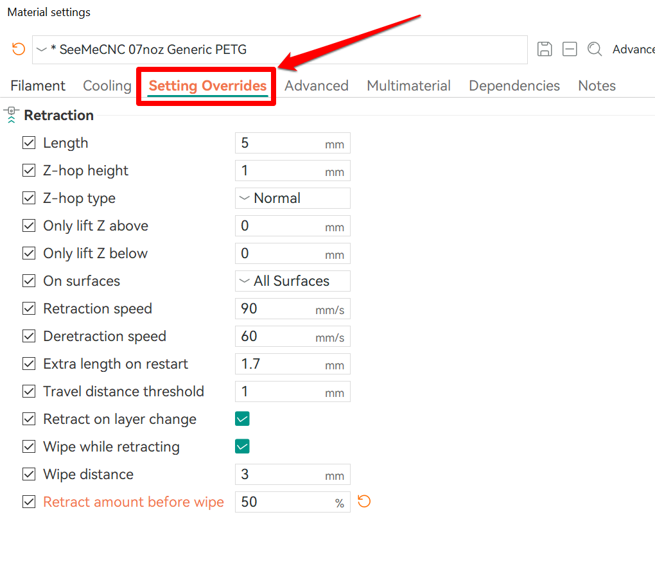Open the Z-hop type dropdown
Viewport: 655px width, 580px height.
[292, 198]
